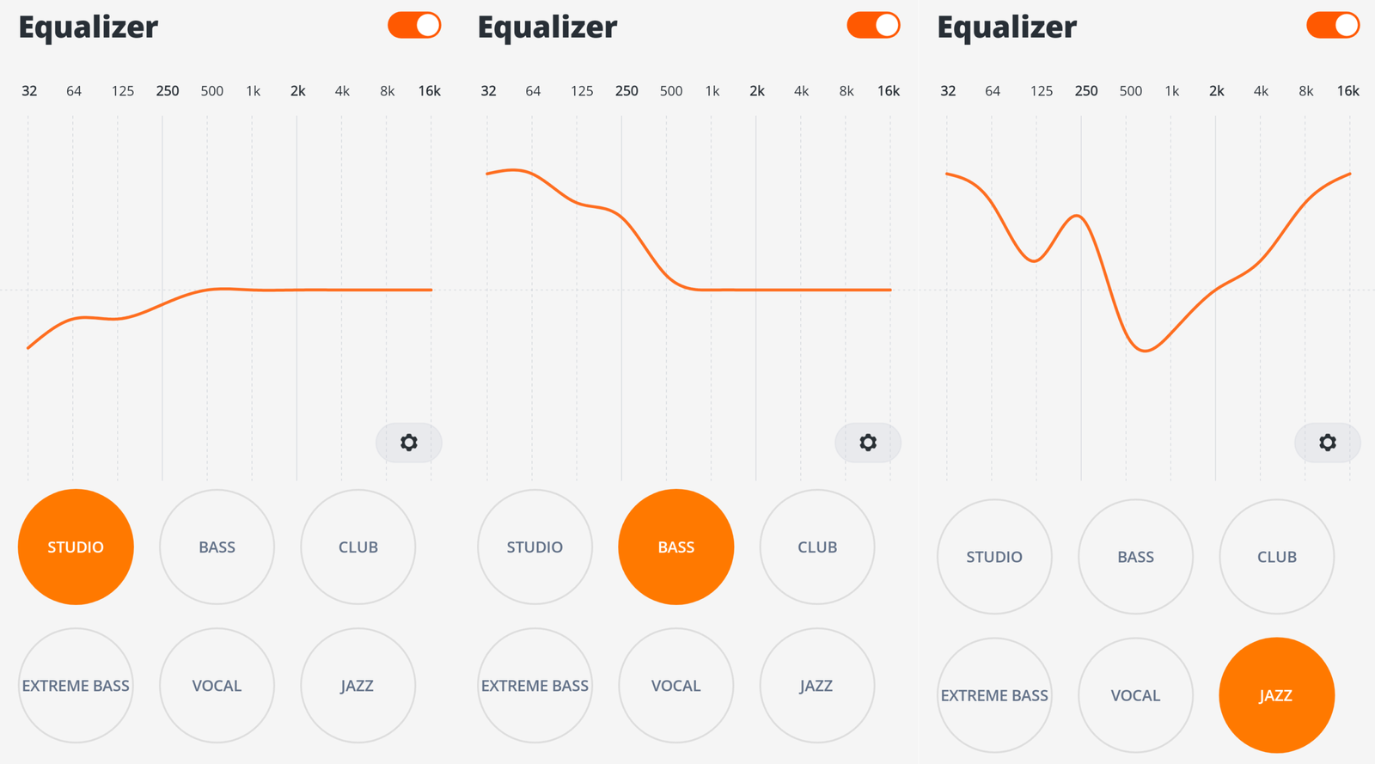Turn off the middle panel's equalizer switch
1375x764 pixels.
coord(873,25)
